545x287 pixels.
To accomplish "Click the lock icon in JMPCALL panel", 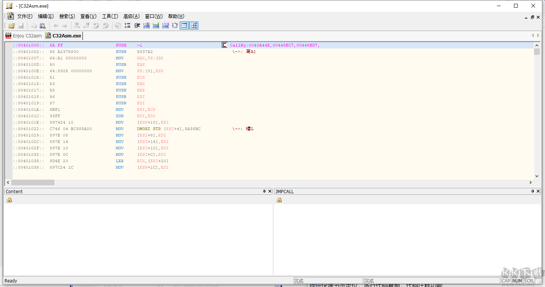I will pos(279,200).
